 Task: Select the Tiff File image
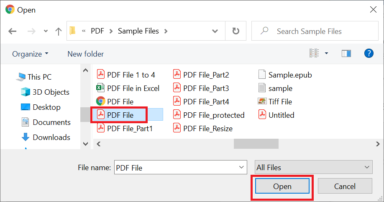coord(280,101)
